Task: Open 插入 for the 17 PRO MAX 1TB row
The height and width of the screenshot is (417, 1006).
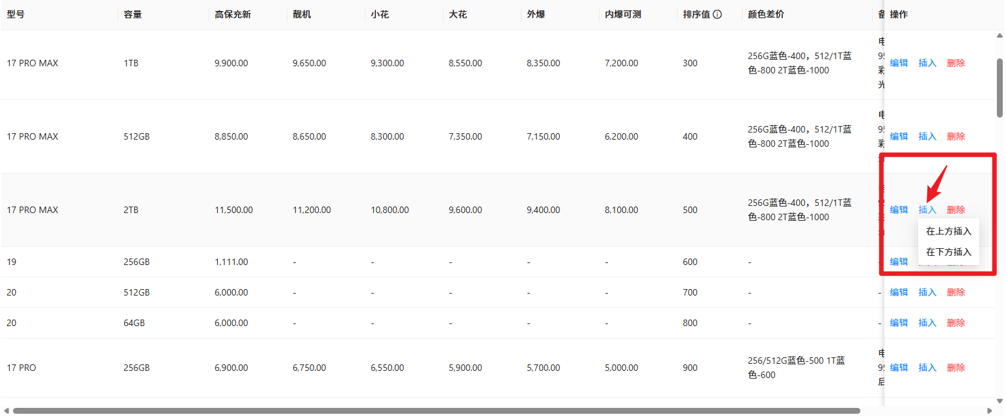Action: click(x=927, y=63)
